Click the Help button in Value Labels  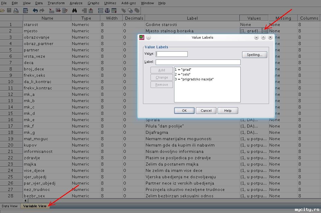pyautogui.click(x=228, y=111)
